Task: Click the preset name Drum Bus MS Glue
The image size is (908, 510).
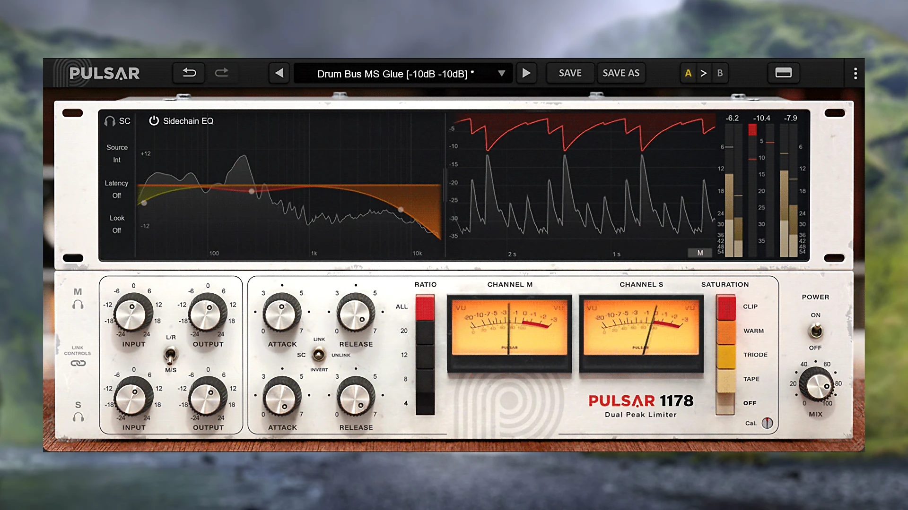Action: 395,74
